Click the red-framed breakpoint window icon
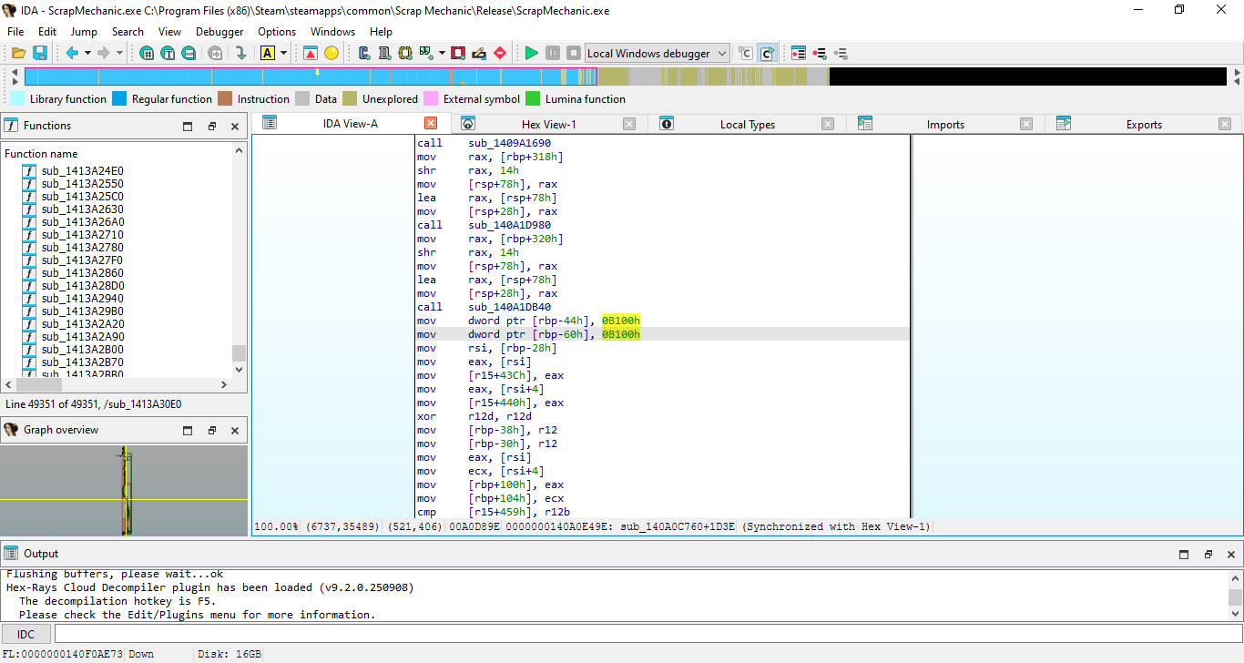The height and width of the screenshot is (663, 1244). 457,53
